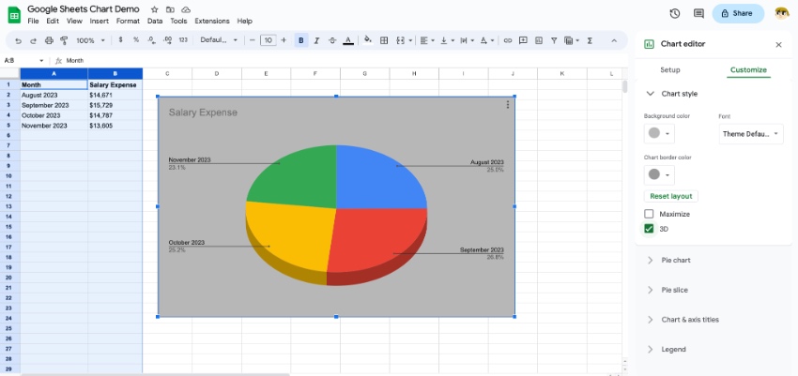Click the Redo arrow icon

(34, 40)
